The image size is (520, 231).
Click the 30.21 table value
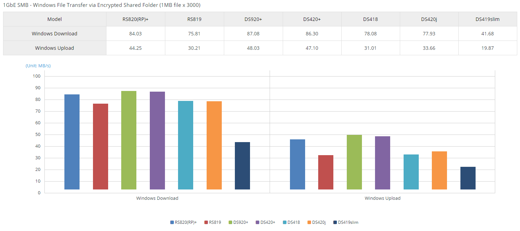click(x=195, y=48)
